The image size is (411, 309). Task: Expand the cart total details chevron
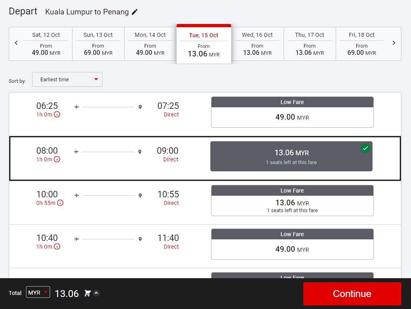96,293
